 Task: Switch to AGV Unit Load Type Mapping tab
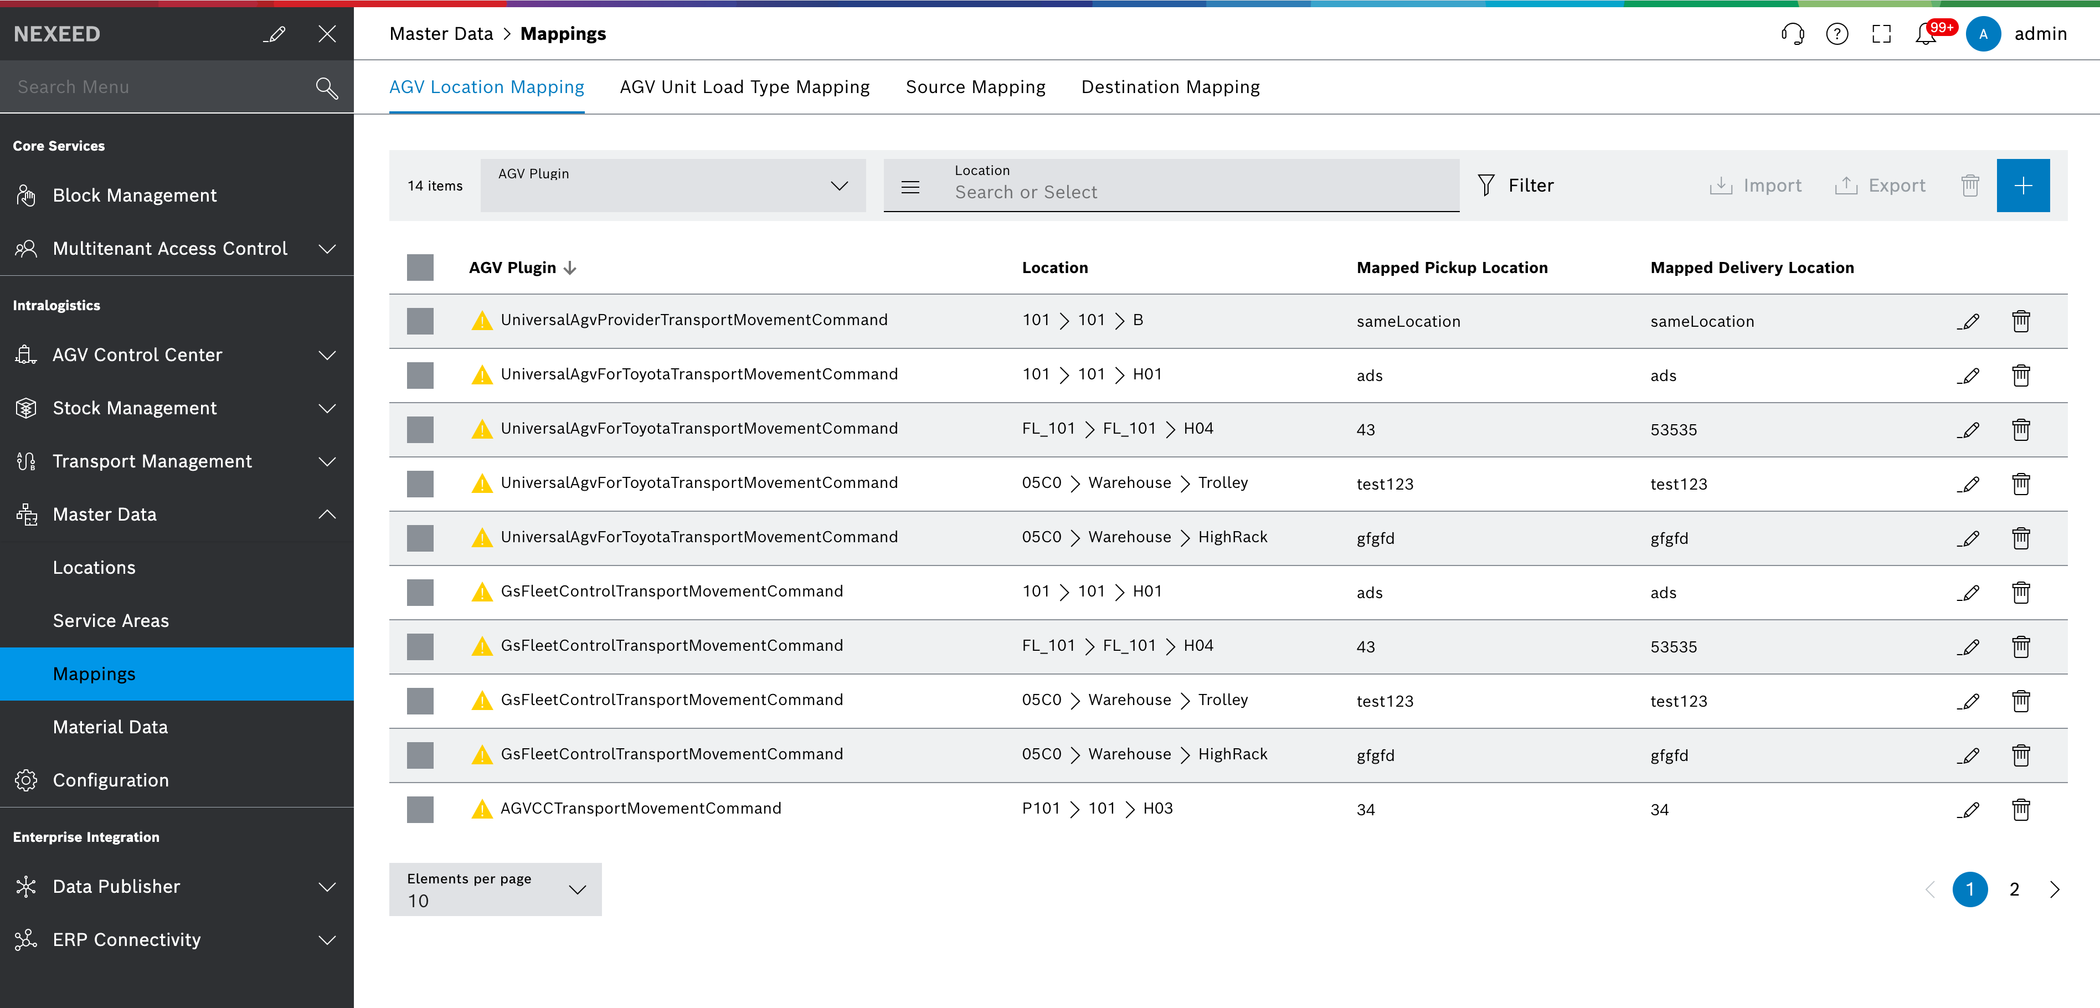click(744, 88)
